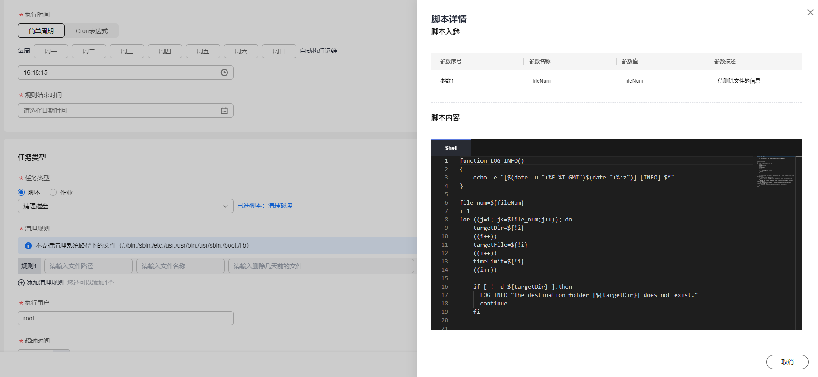
Task: Click the plus icon for 添加清理规则
Action: click(21, 283)
